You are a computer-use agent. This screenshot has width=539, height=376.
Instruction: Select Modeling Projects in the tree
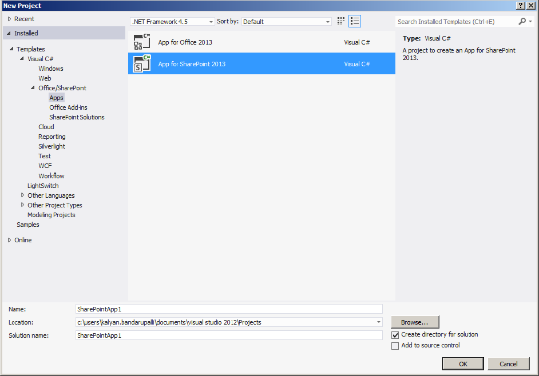pos(51,215)
